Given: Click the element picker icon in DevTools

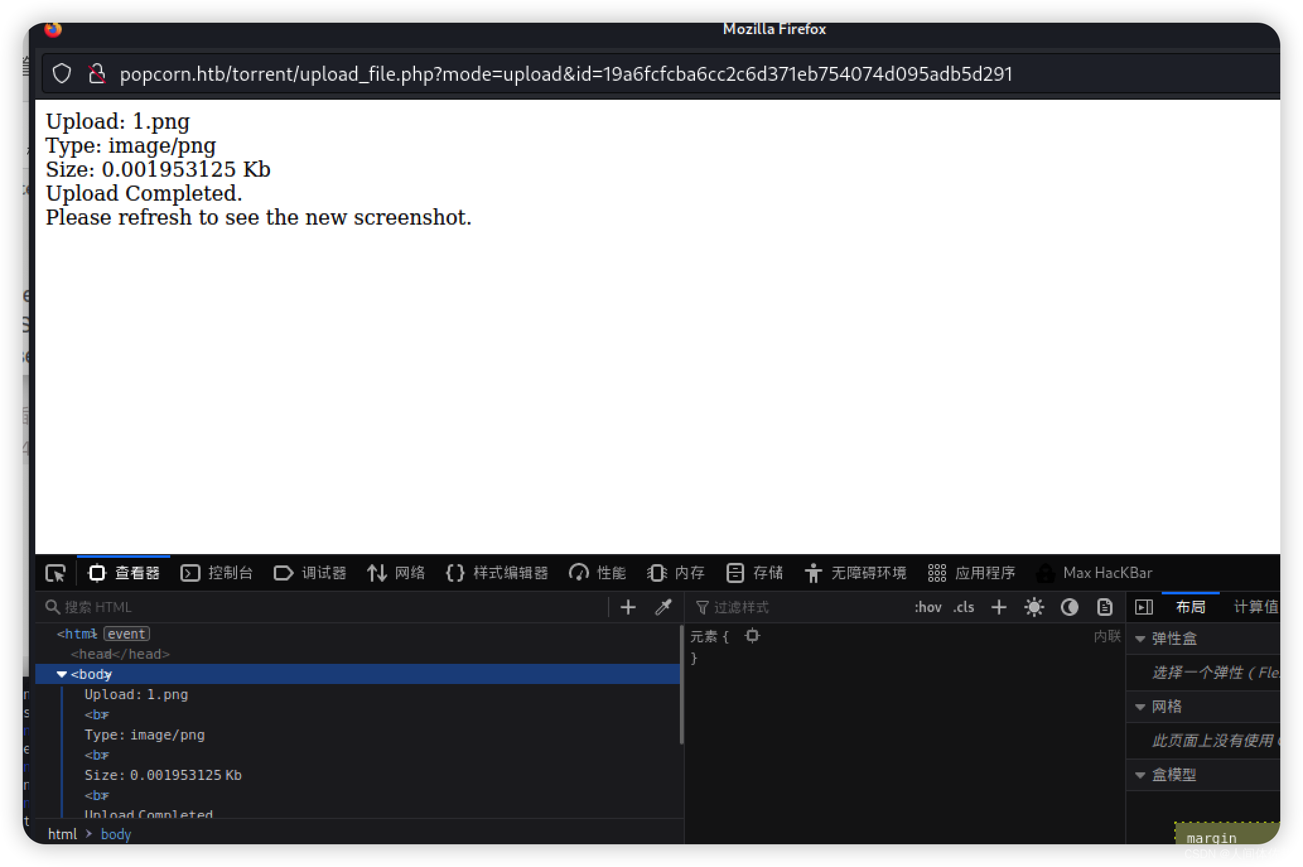Looking at the screenshot, I should (56, 573).
